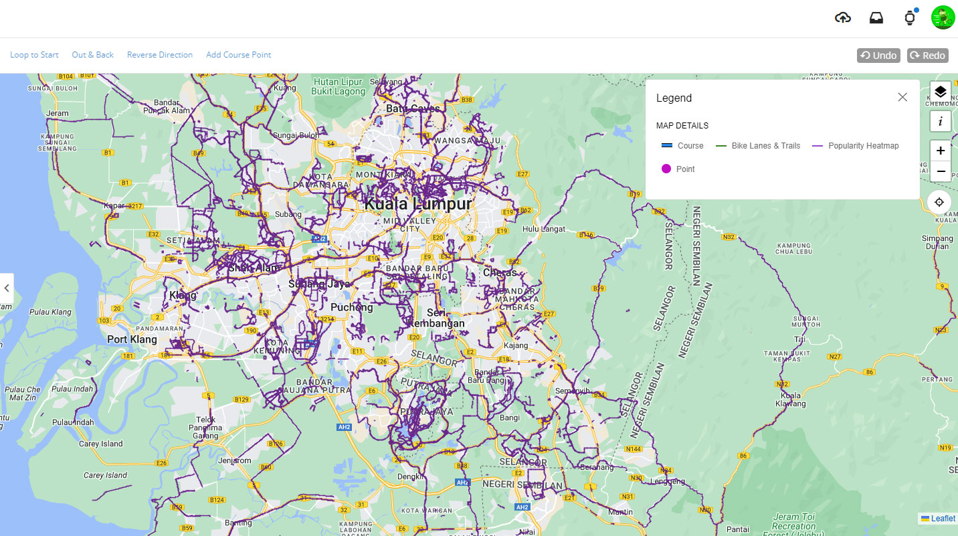
Task: Select the Out & Back option
Action: (92, 55)
